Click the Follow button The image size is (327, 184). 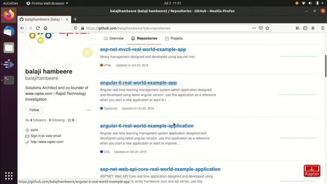(x=34, y=110)
